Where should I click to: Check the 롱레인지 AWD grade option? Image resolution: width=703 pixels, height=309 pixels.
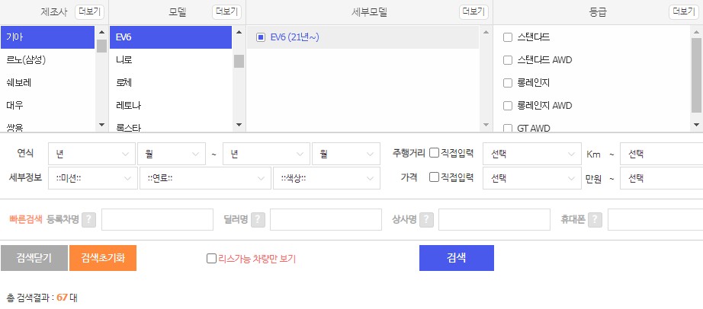coord(508,106)
